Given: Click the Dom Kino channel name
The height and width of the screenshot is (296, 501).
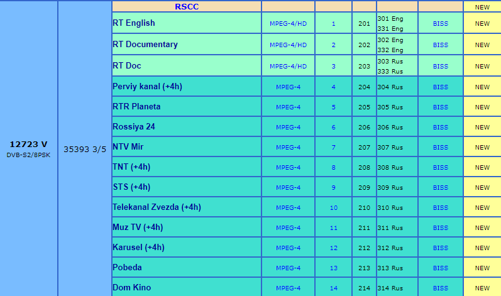Looking at the screenshot, I should coord(132,288).
